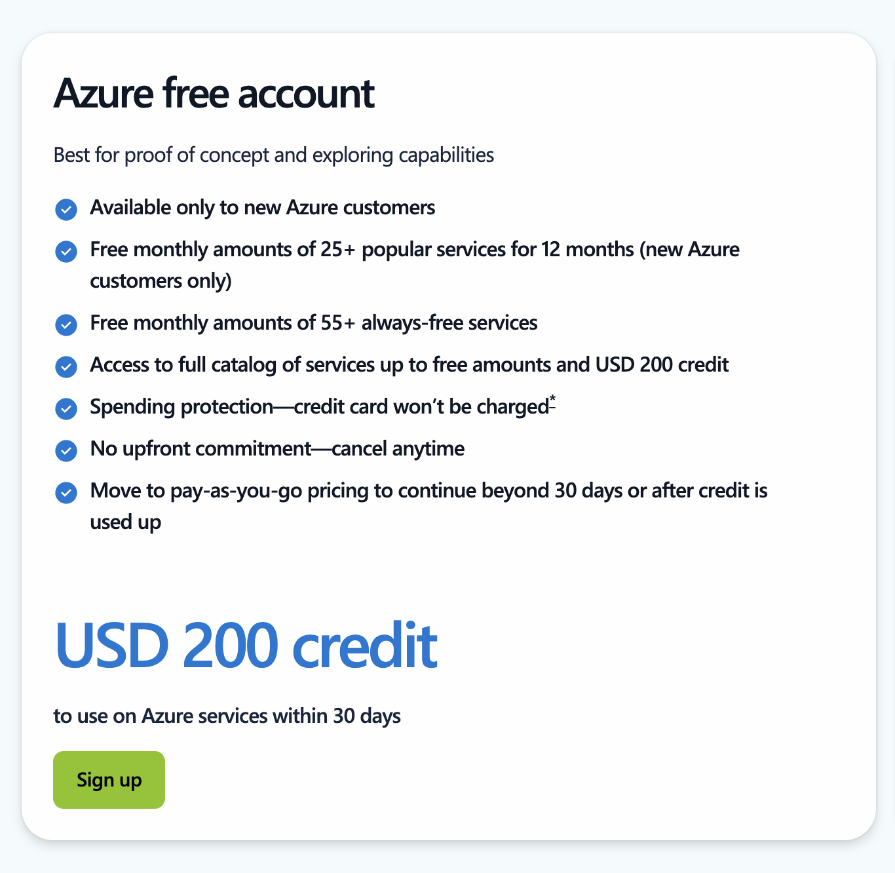Click the text 'Available only to new Azure customers'
The width and height of the screenshot is (895, 873).
[263, 208]
